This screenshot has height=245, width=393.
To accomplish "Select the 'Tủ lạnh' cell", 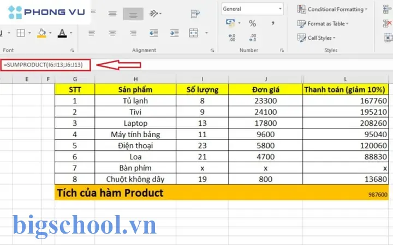I will coord(135,101).
